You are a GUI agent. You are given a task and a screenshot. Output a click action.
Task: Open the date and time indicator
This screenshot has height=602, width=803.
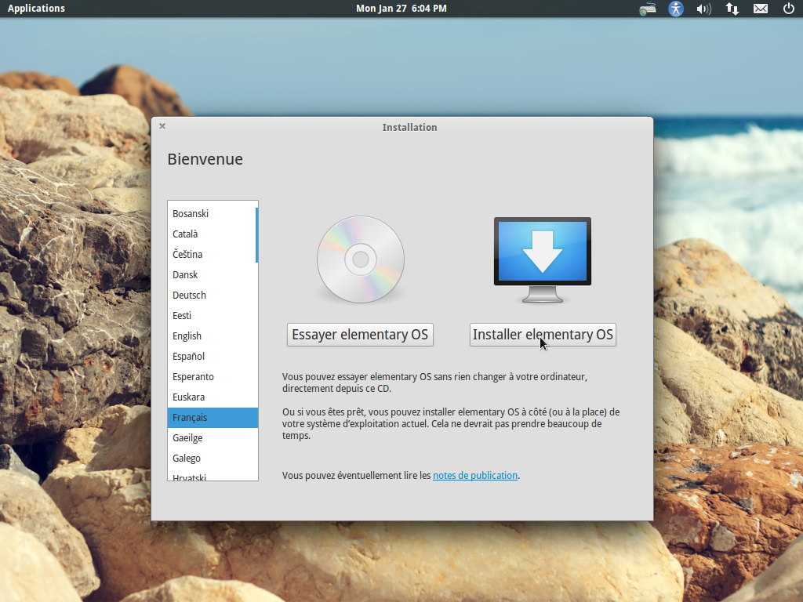click(x=401, y=9)
